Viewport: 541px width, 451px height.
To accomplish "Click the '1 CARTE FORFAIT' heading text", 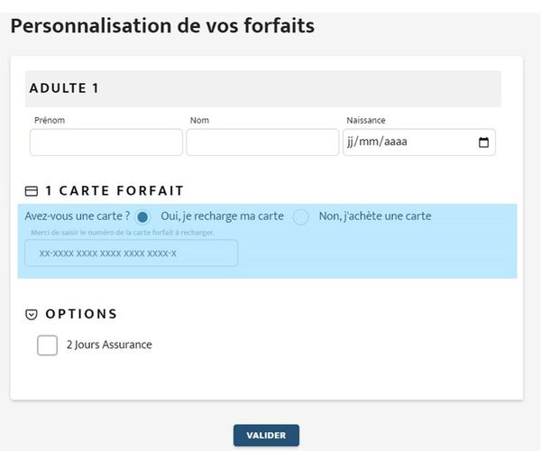I will click(x=115, y=191).
